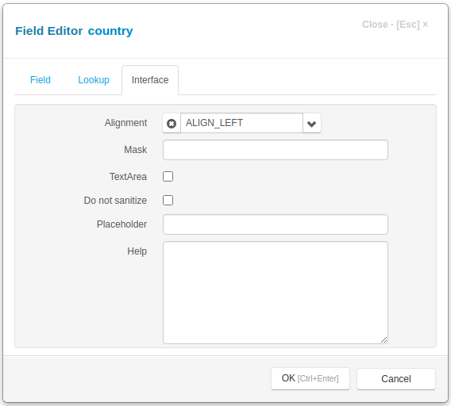This screenshot has height=406, width=451.
Task: Click the Placeholder label
Action: point(121,224)
